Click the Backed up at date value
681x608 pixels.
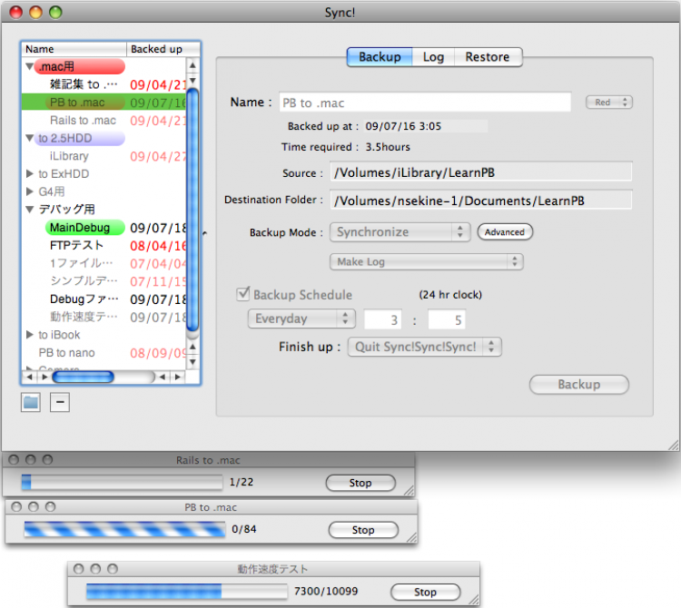(403, 126)
